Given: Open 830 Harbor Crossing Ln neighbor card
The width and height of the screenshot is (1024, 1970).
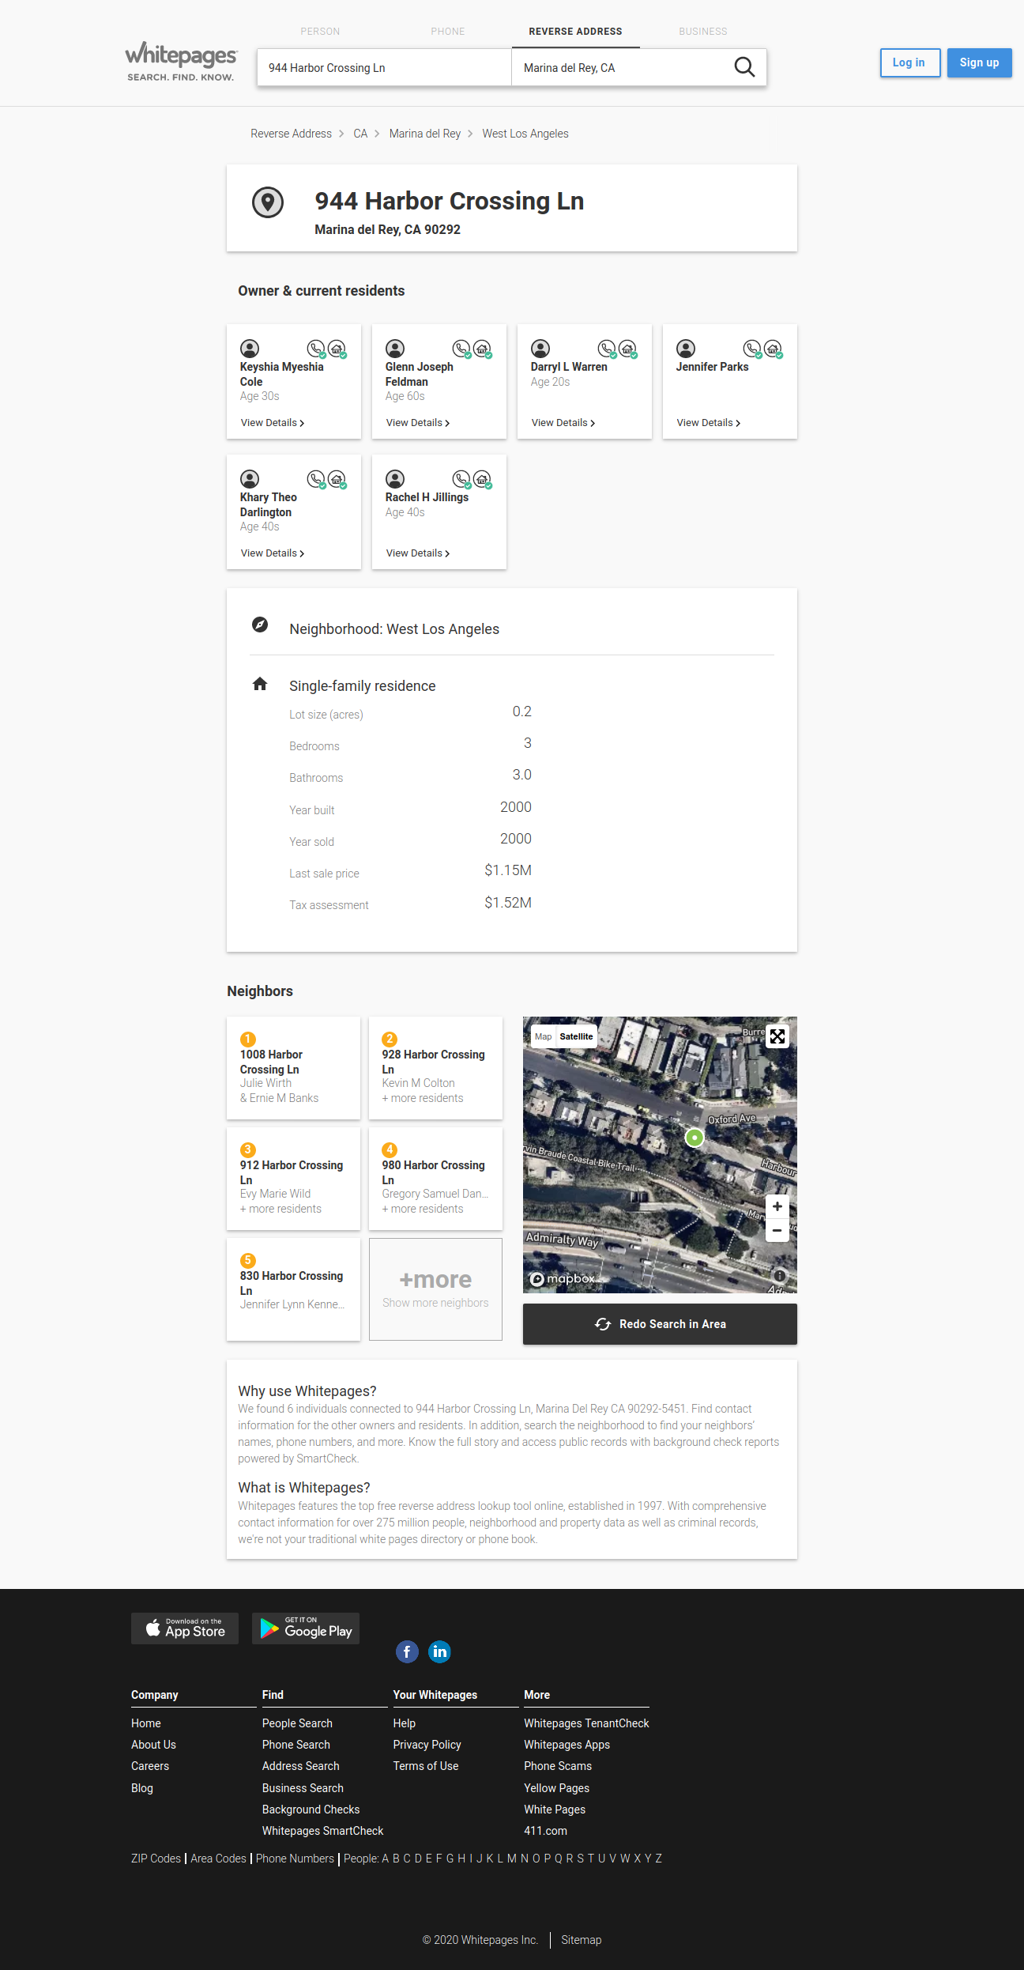Looking at the screenshot, I should tap(293, 1289).
